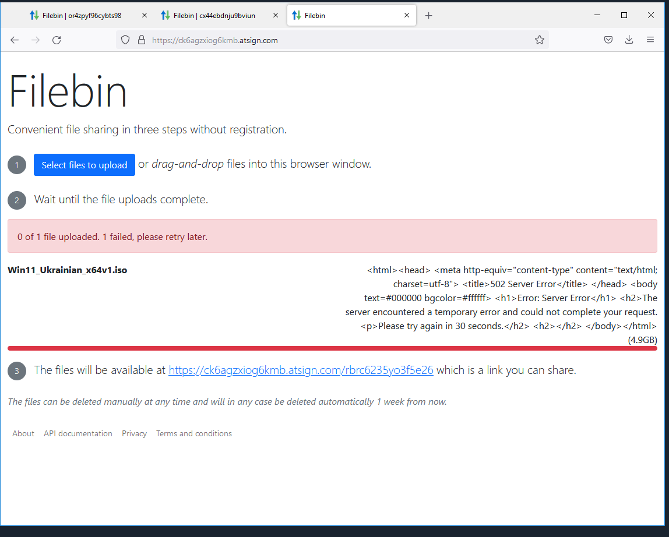
Task: Maximize the browser window
Action: (x=624, y=15)
